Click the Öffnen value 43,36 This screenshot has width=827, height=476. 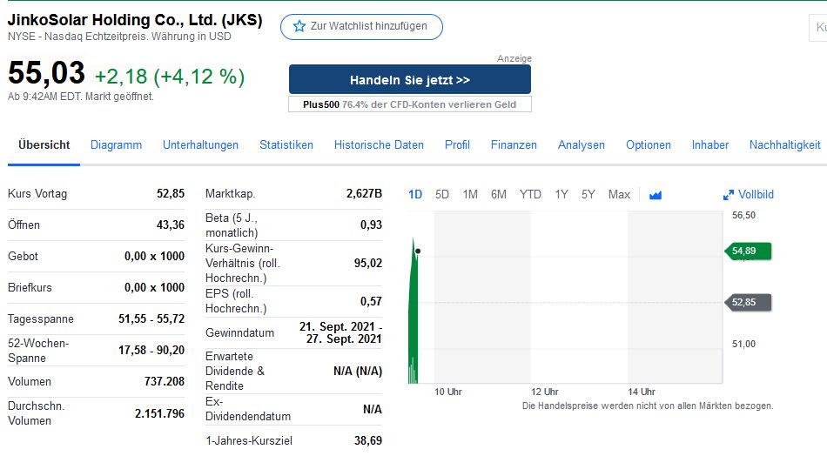(x=171, y=225)
